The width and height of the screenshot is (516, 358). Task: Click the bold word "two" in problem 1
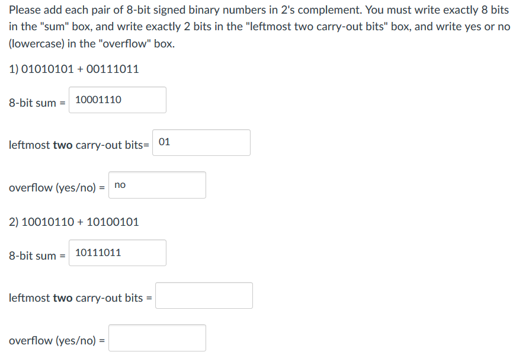pyautogui.click(x=63, y=145)
